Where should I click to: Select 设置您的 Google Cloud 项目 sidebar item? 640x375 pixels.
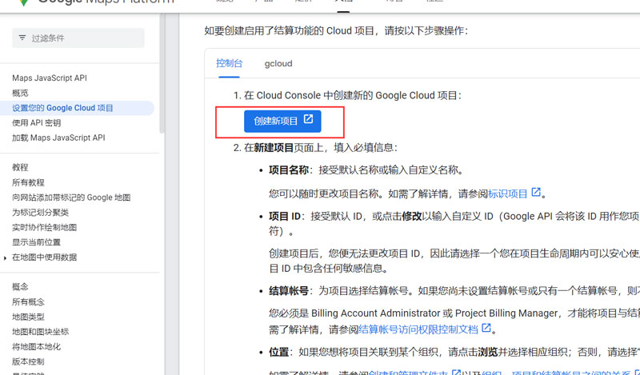click(63, 108)
